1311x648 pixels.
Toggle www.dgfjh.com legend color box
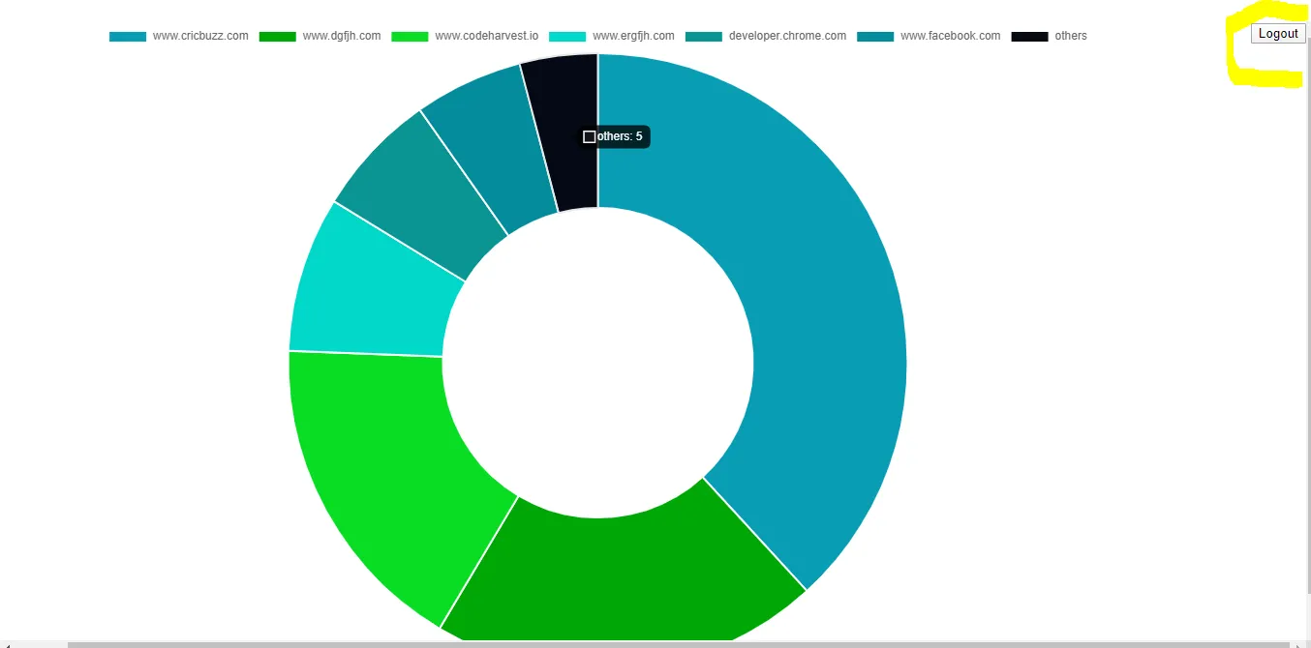(x=277, y=36)
